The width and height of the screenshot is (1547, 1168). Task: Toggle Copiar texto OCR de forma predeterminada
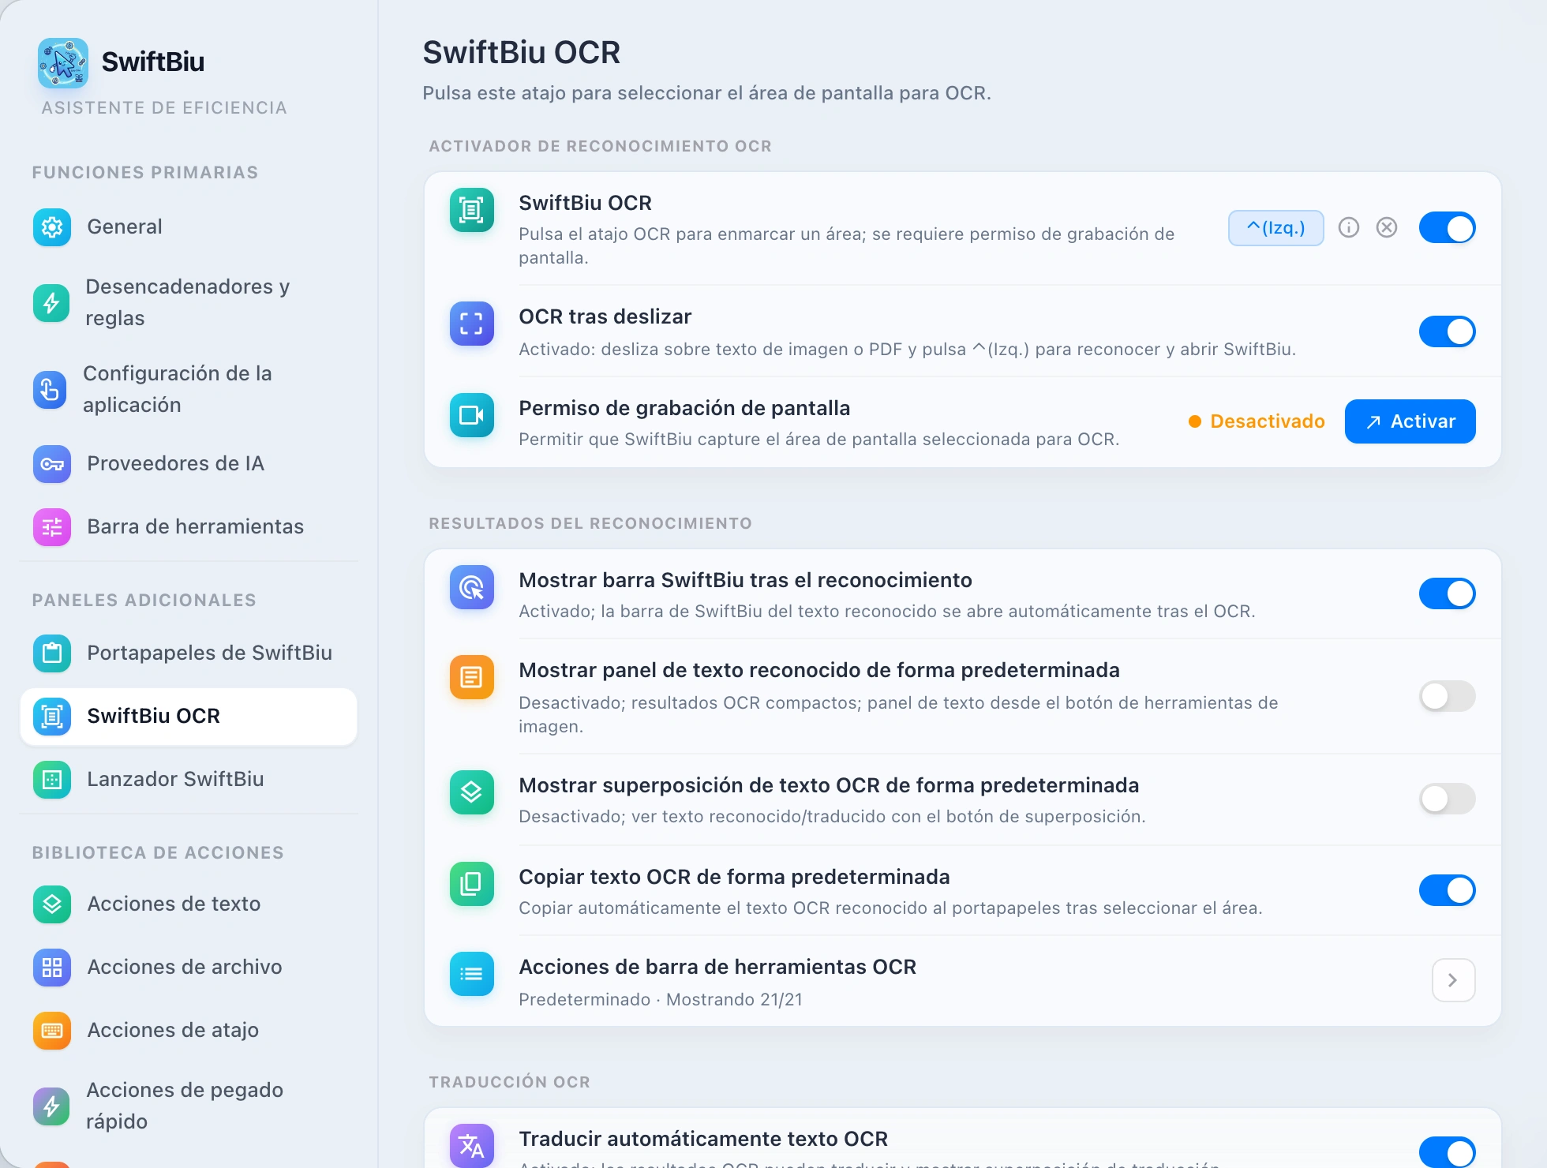(1448, 890)
